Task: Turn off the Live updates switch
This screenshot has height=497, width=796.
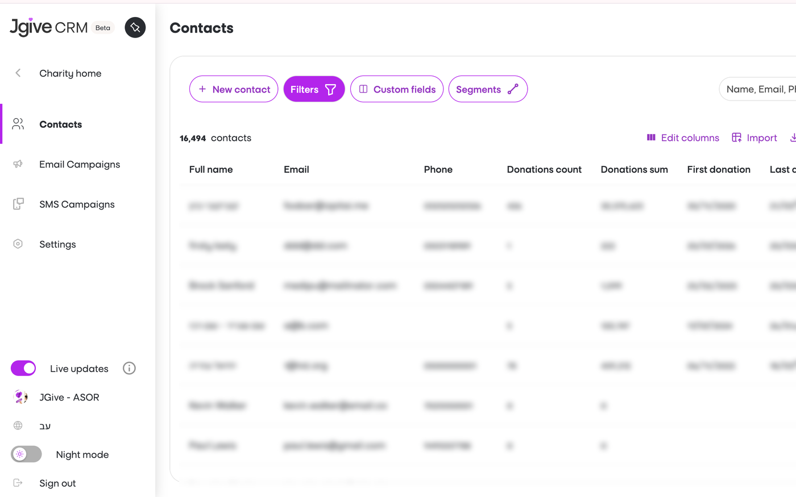Action: [x=23, y=368]
